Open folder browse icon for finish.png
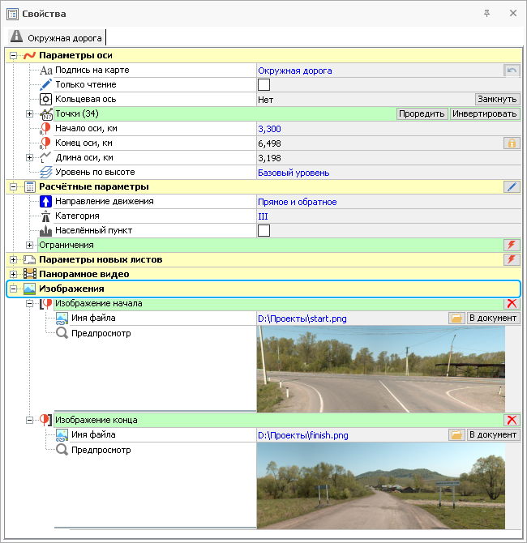The width and height of the screenshot is (527, 543). click(x=456, y=434)
